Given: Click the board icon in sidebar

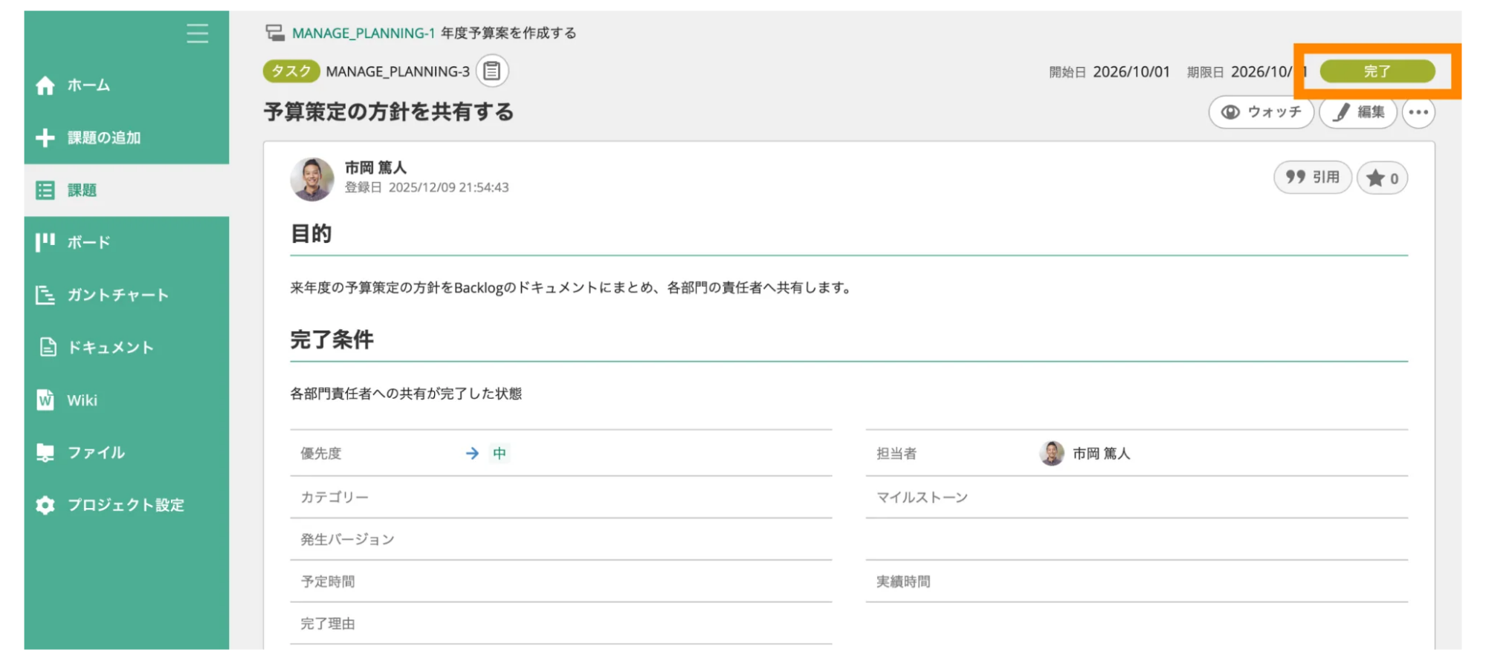Looking at the screenshot, I should [x=45, y=242].
